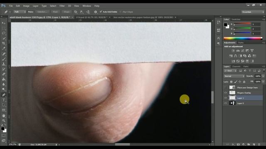Image resolution: width=266 pixels, height=149 pixels.
Task: Open the Essentials workspace dropdown
Action: coord(253,12)
